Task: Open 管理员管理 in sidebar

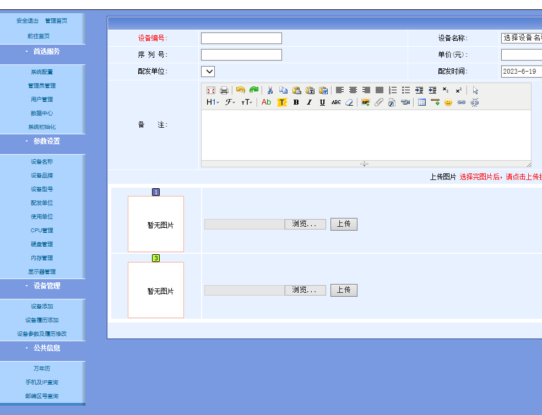Action: (42, 86)
